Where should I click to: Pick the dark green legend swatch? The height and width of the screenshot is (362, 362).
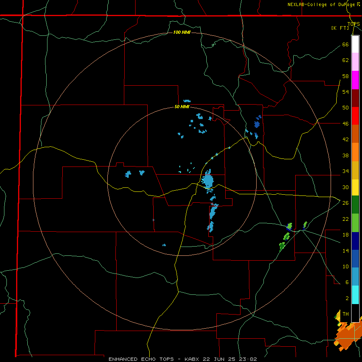(x=355, y=205)
